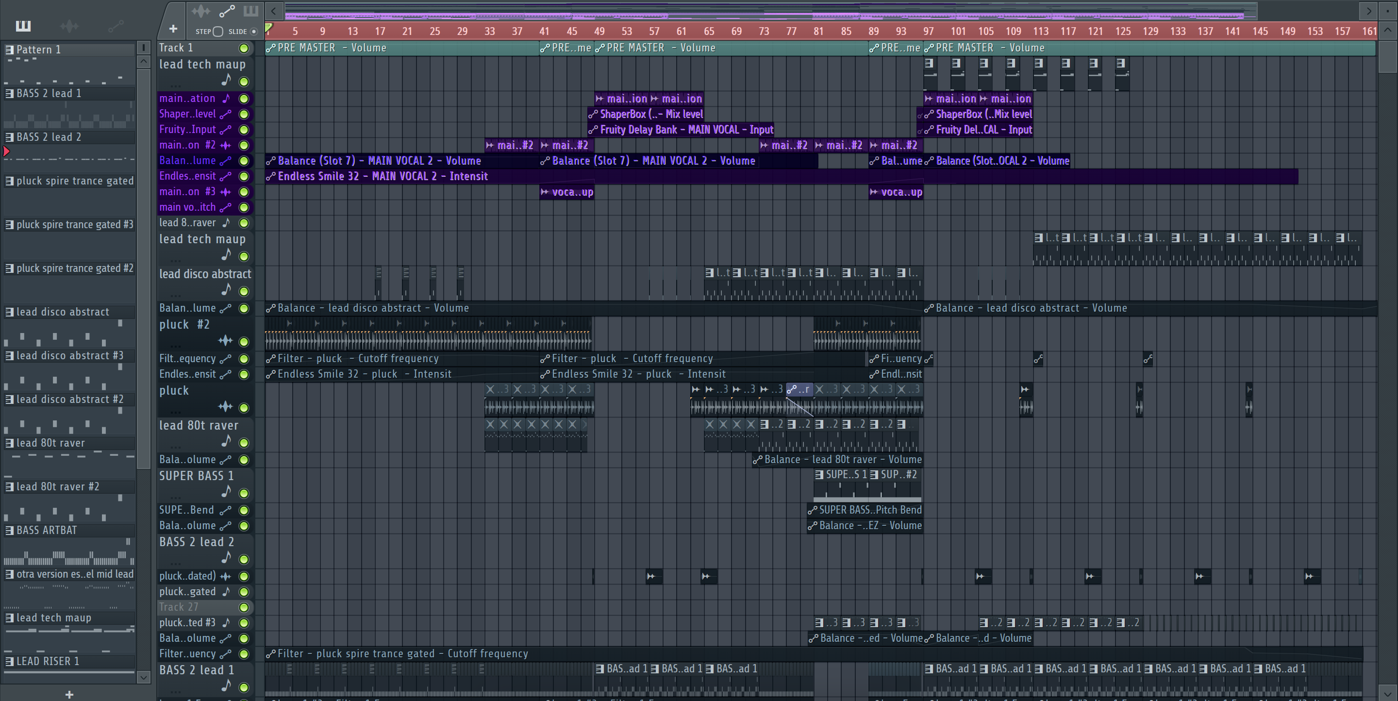
Task: Mute the Track 27 LED
Action: coord(244,607)
